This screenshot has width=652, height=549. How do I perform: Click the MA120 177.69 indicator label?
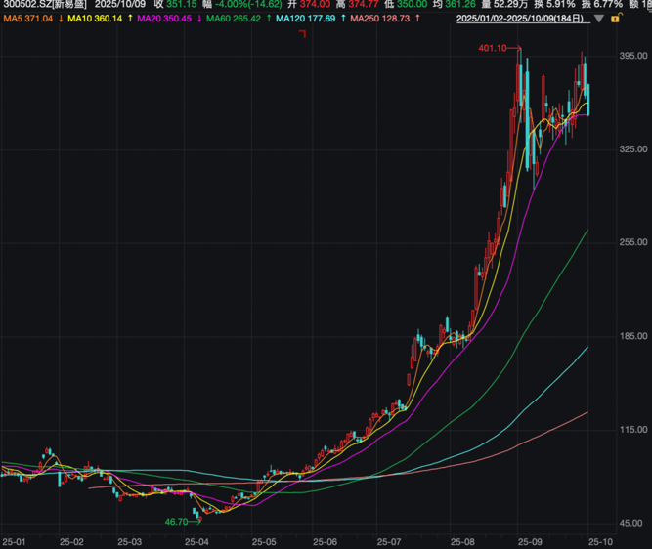tap(305, 19)
